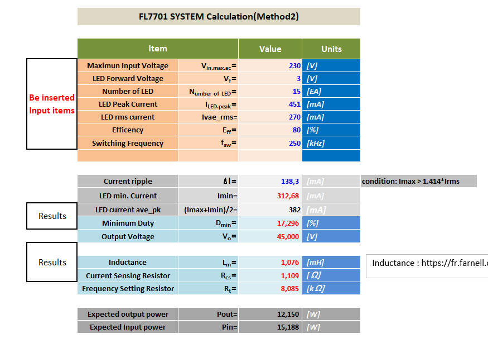Click the Current Sensing Resistor value 1,109
This screenshot has width=488, height=338.
tap(270, 275)
